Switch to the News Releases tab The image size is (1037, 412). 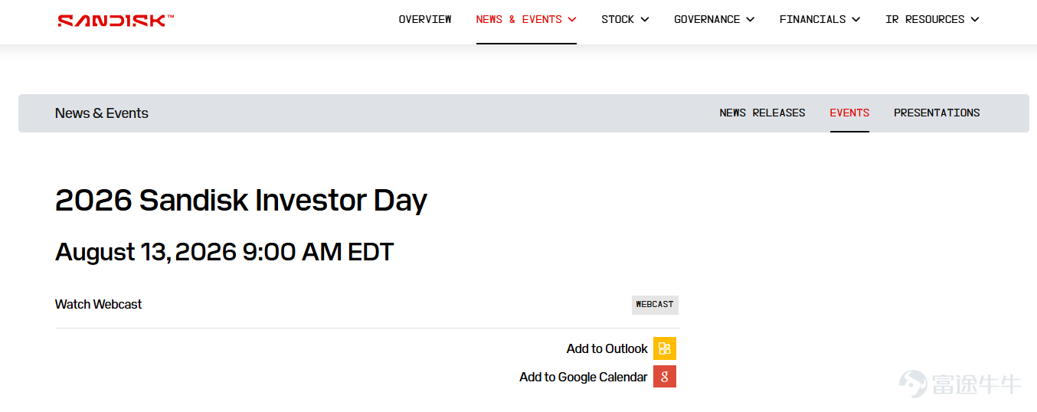762,113
